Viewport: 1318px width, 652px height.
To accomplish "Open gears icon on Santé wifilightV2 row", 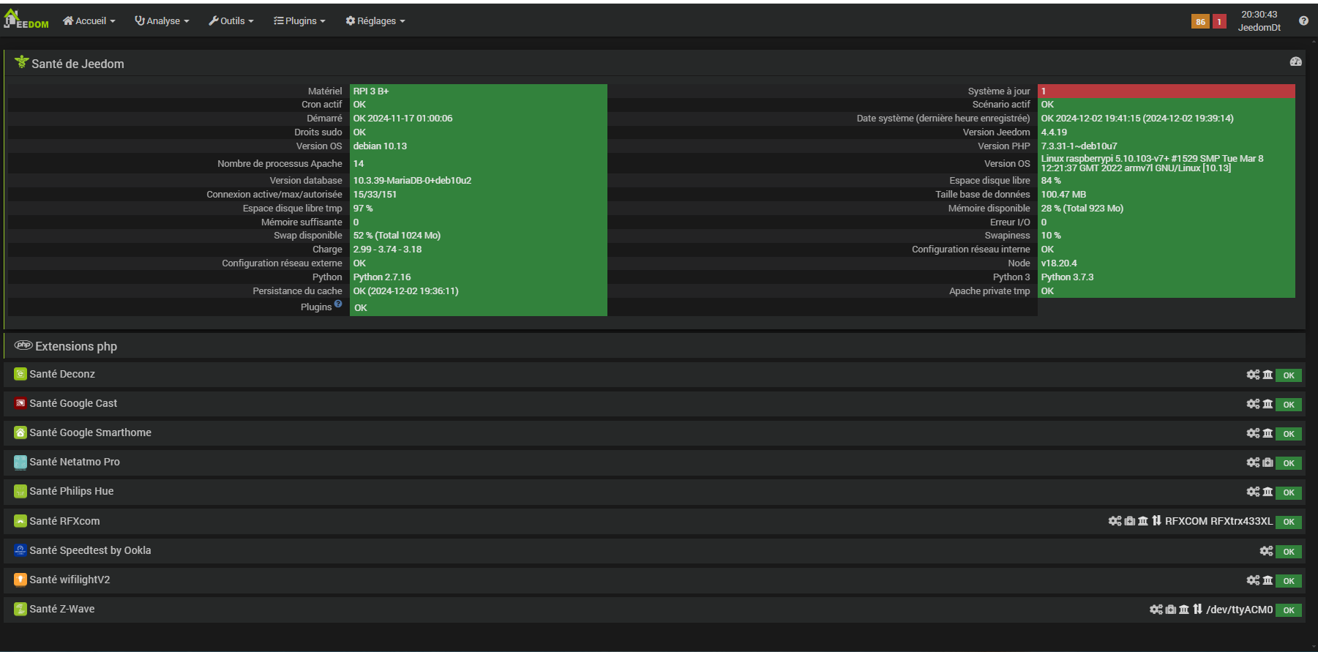I will [1253, 580].
